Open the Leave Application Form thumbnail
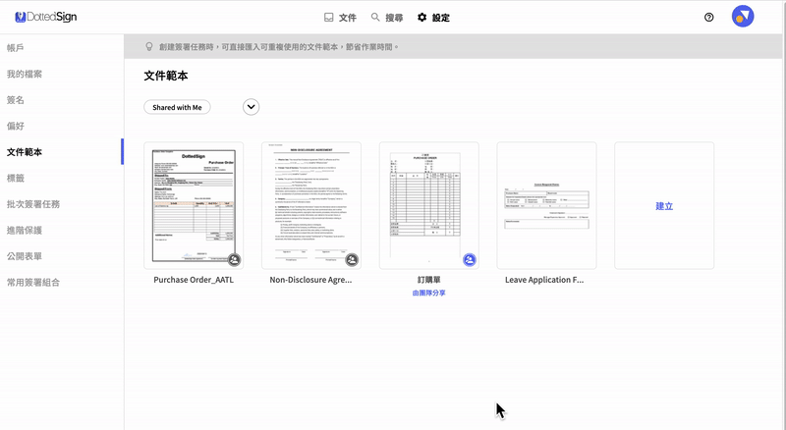This screenshot has height=430, width=786. 546,205
